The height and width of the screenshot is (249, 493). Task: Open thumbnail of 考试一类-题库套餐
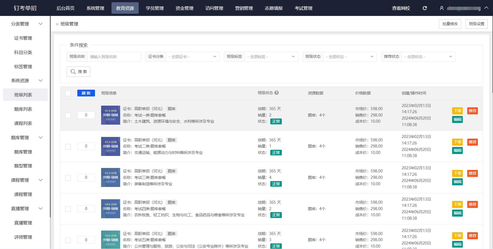(x=111, y=115)
